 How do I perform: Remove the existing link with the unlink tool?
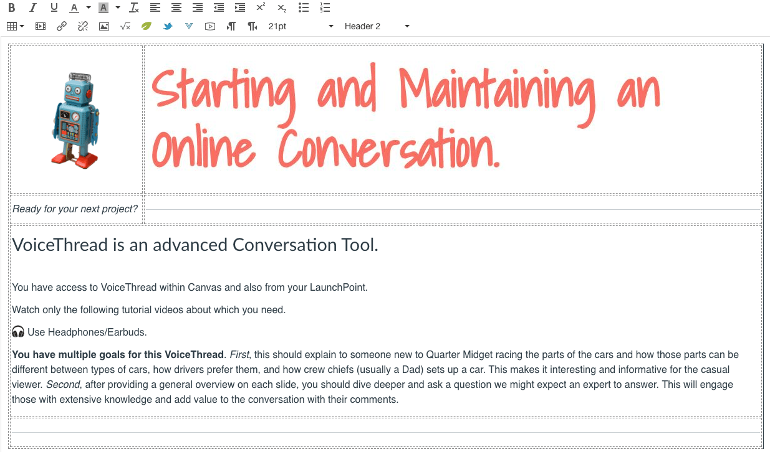[x=82, y=26]
